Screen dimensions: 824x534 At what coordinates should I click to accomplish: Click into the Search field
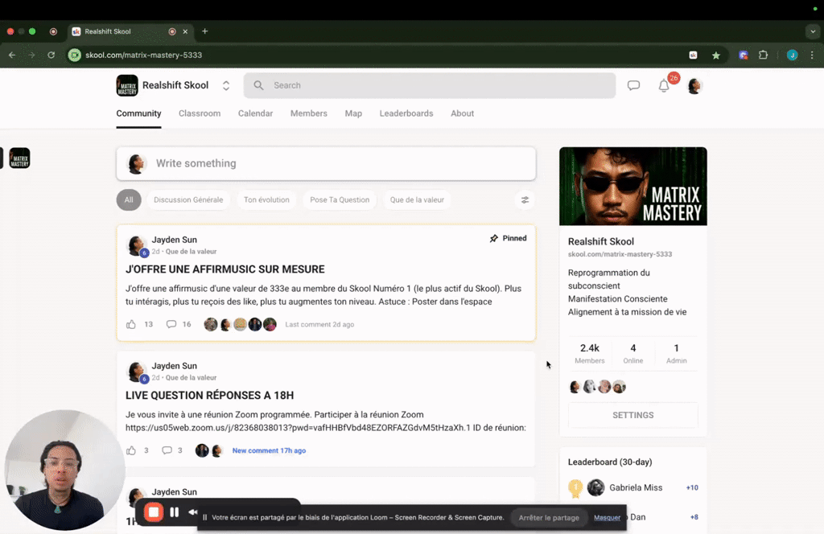tap(430, 85)
